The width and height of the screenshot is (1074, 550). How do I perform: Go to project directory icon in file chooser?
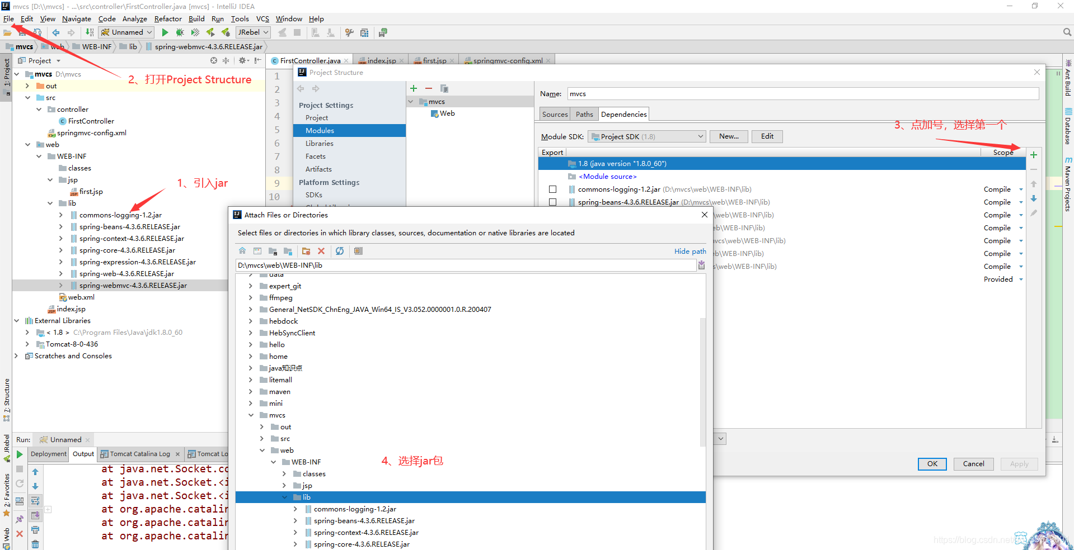click(273, 251)
